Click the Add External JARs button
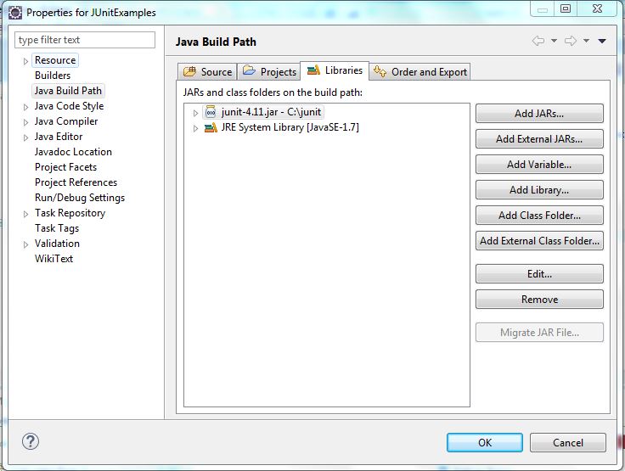Viewport: 625px width, 471px height. (x=539, y=139)
